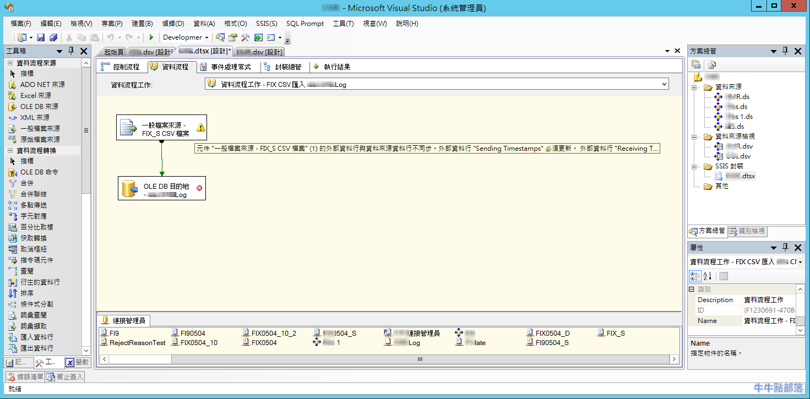Toggle auto-hide pin on 工具箱 panel
Screen dimensions: 810x399
(71, 51)
